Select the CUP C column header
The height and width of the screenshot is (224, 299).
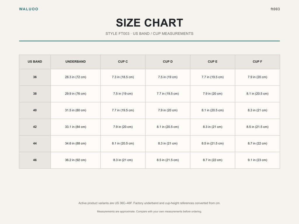point(123,62)
